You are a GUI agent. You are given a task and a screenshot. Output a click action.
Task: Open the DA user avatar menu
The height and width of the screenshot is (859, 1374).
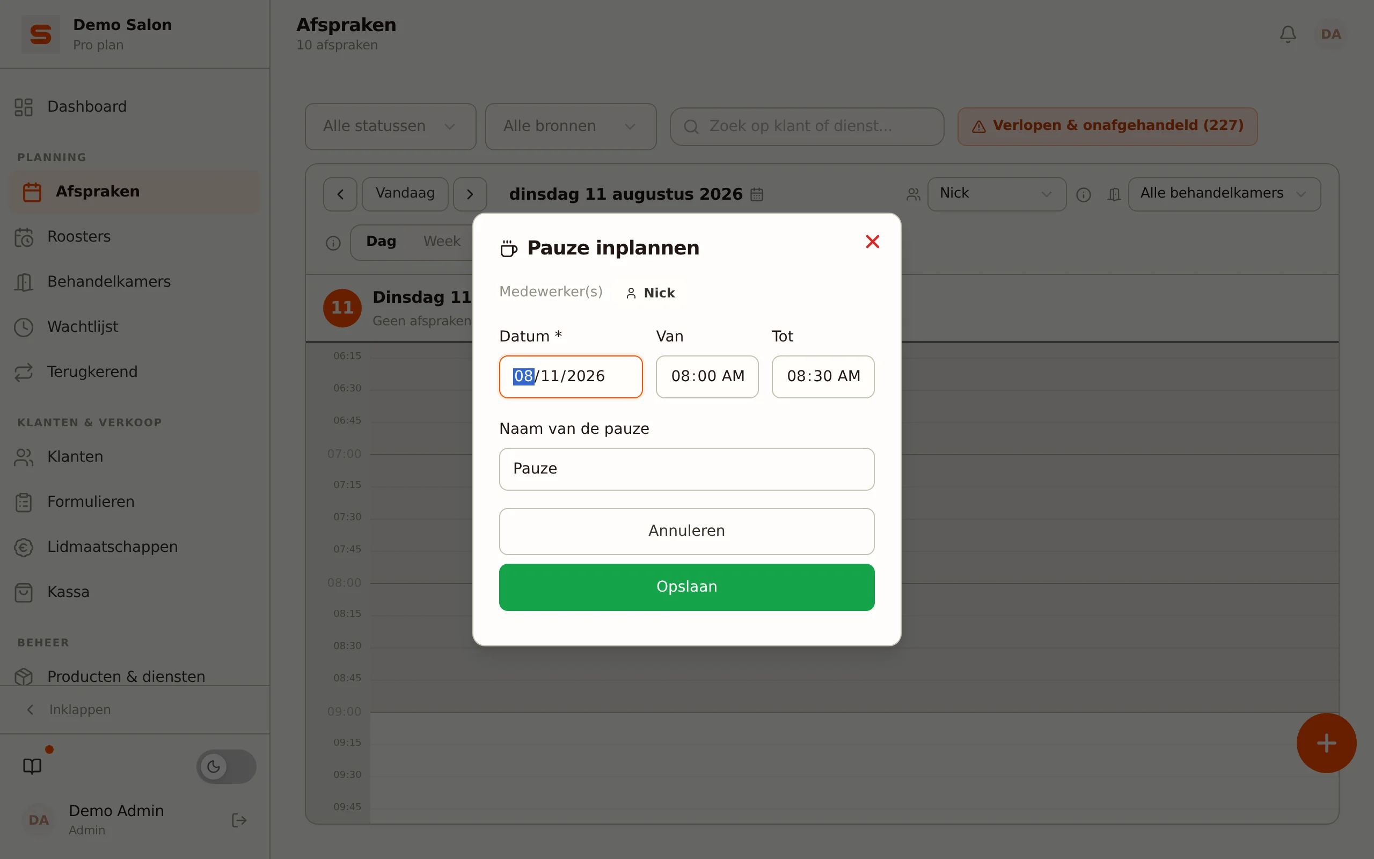1331,34
